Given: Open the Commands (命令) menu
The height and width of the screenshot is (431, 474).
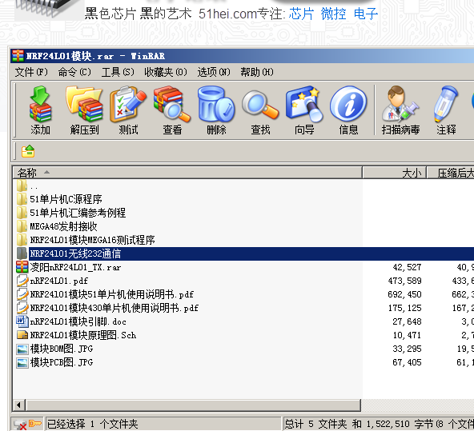Looking at the screenshot, I should 74,72.
